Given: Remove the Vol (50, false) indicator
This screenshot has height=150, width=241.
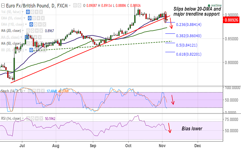Looking at the screenshot, I should (x=41, y=12).
